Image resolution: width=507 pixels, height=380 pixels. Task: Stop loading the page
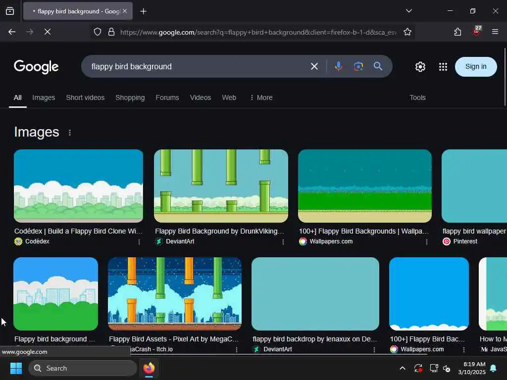tap(48, 32)
